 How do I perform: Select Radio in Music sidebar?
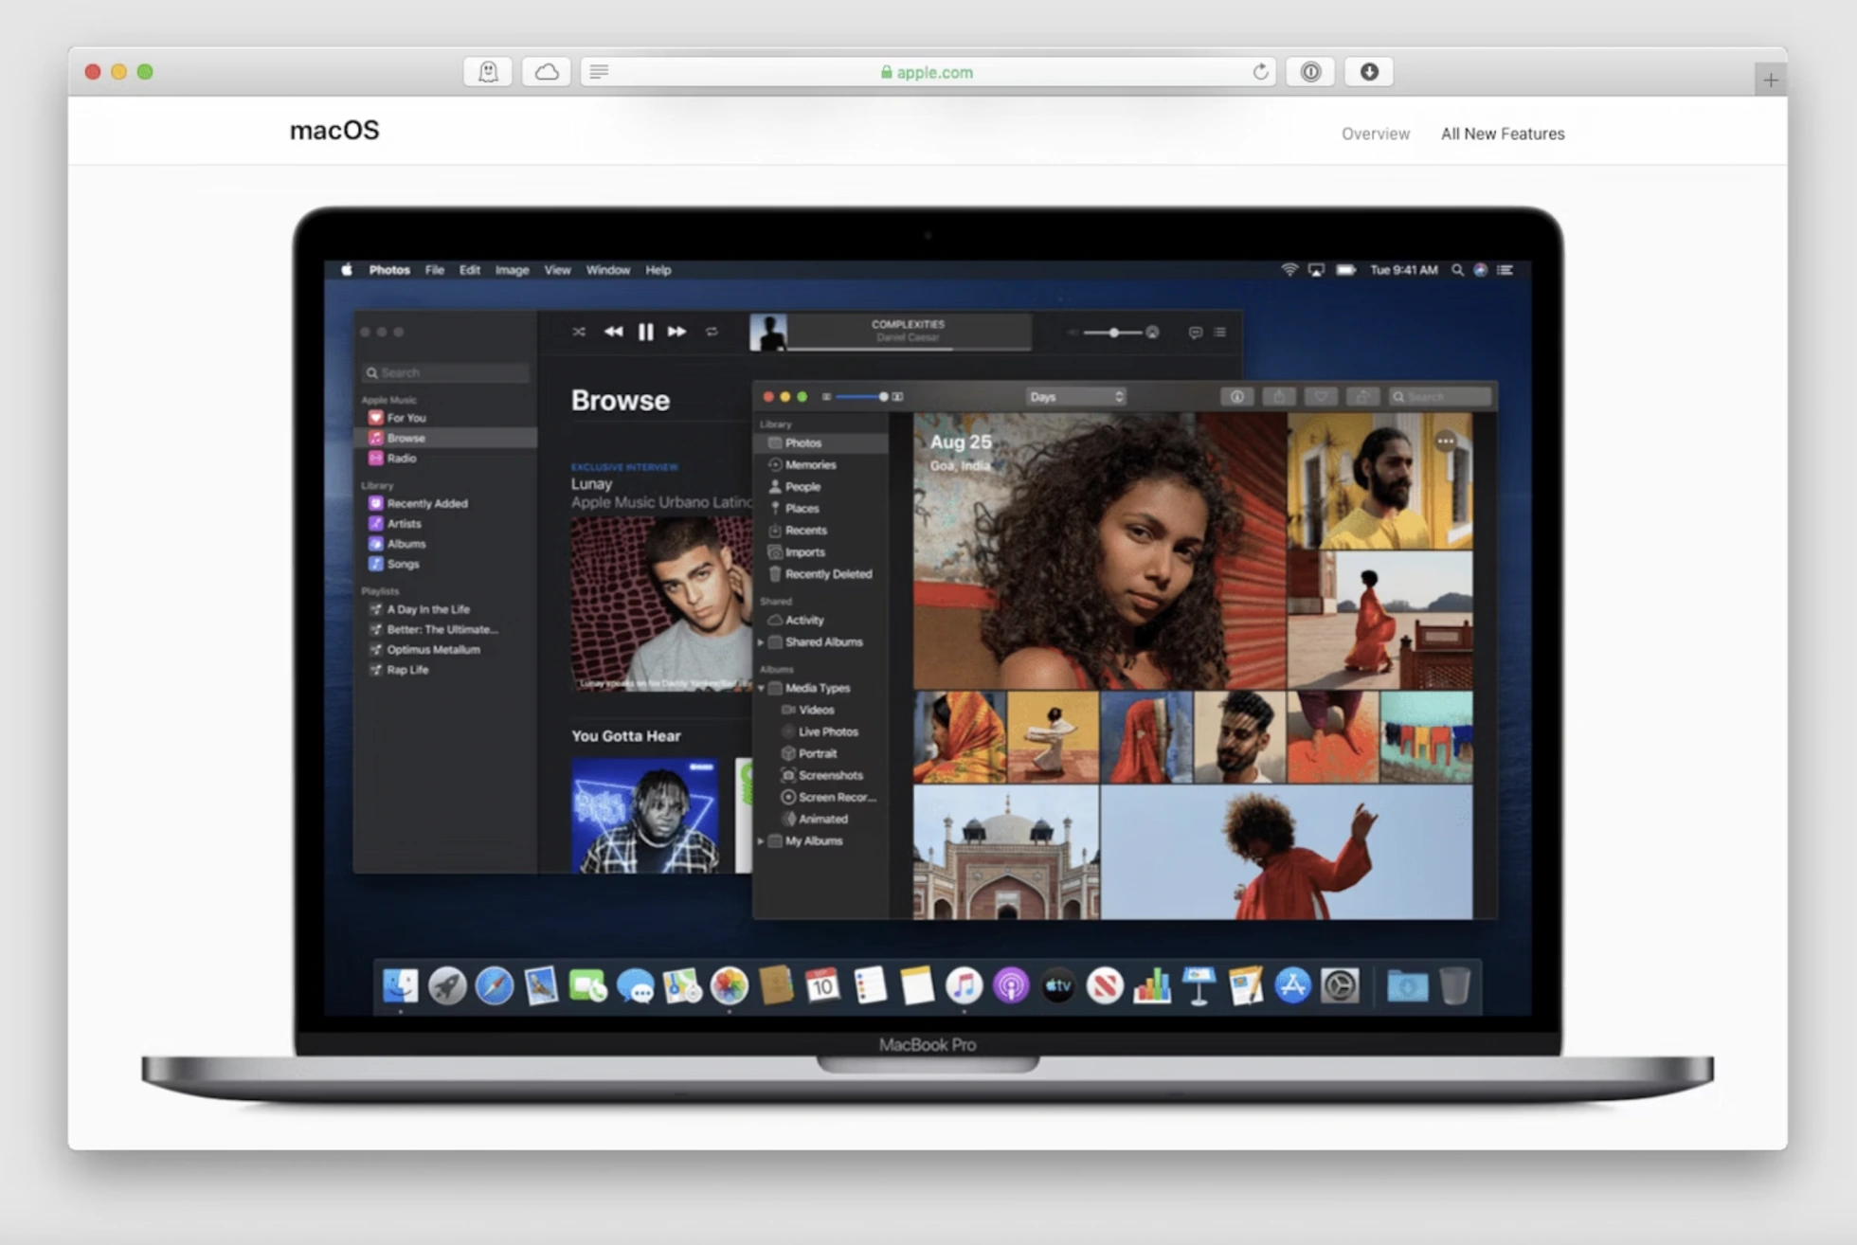(445, 459)
